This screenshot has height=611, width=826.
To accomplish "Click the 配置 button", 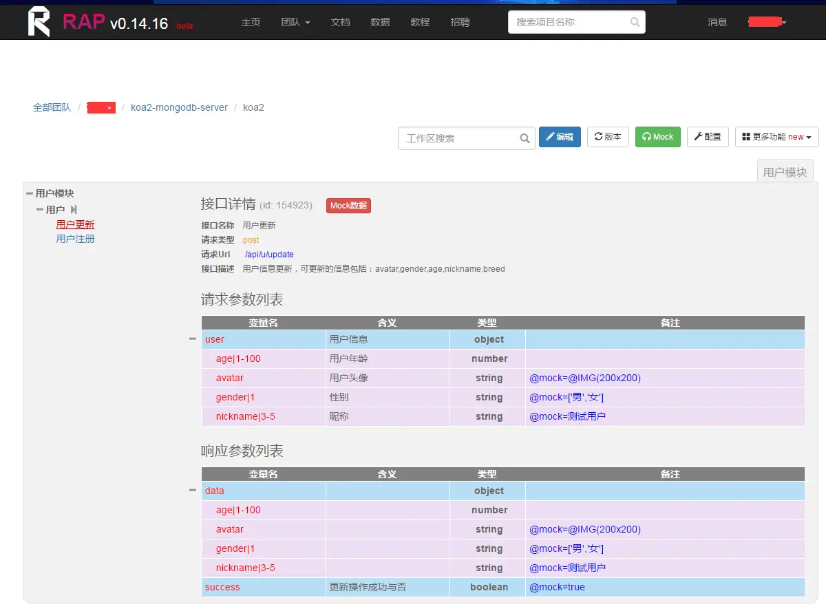I will tap(708, 137).
